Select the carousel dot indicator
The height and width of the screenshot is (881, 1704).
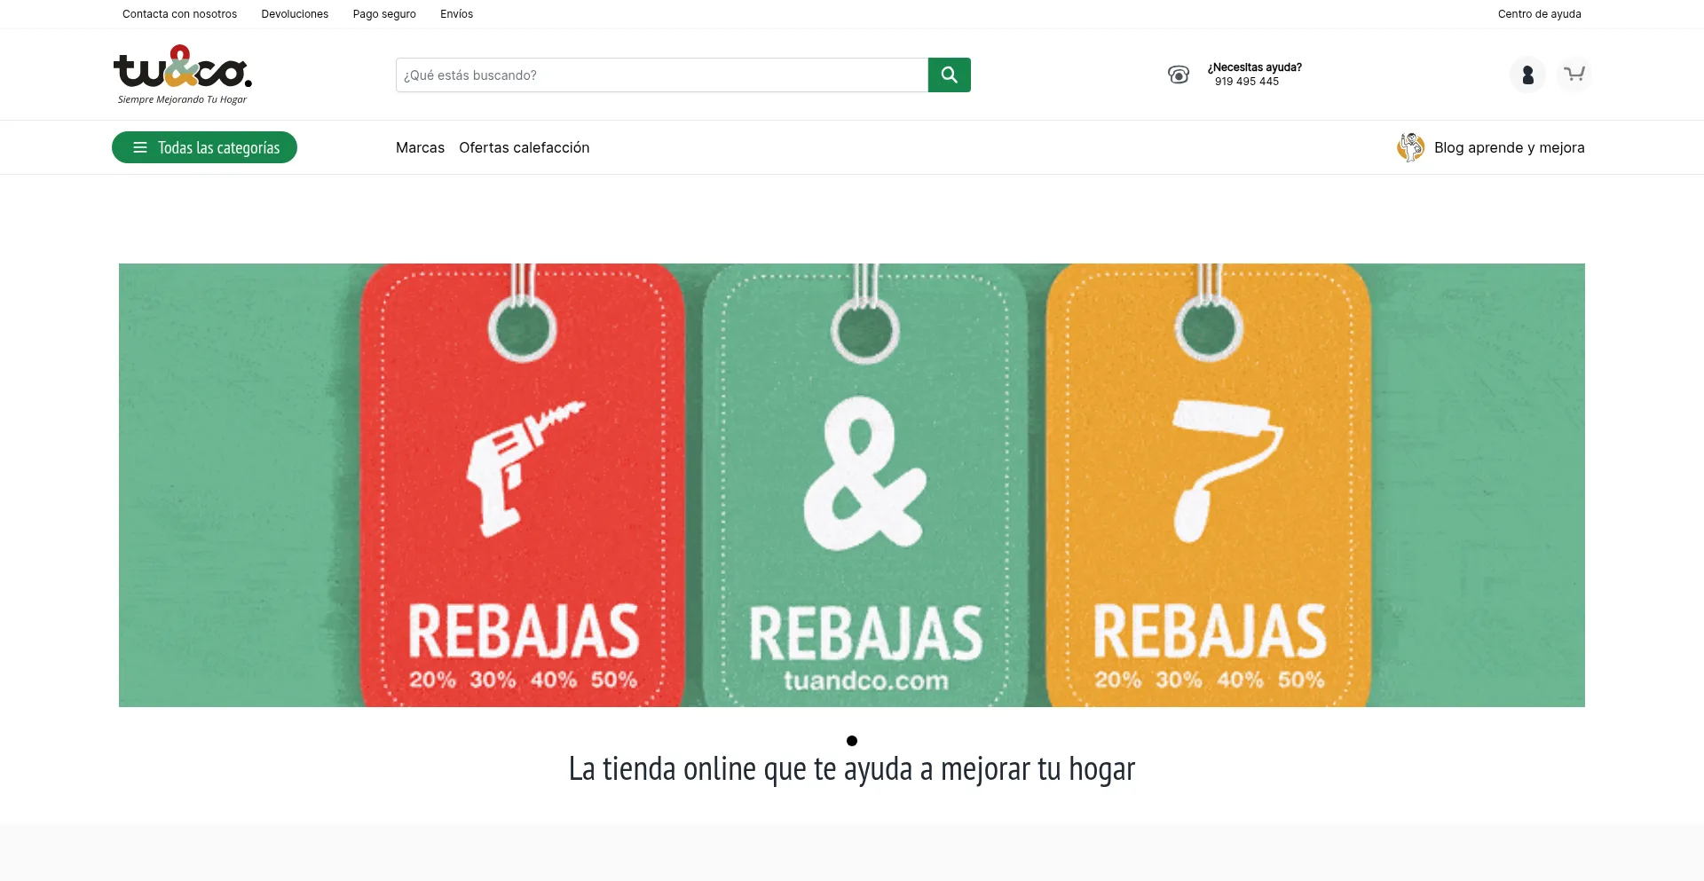click(x=852, y=741)
